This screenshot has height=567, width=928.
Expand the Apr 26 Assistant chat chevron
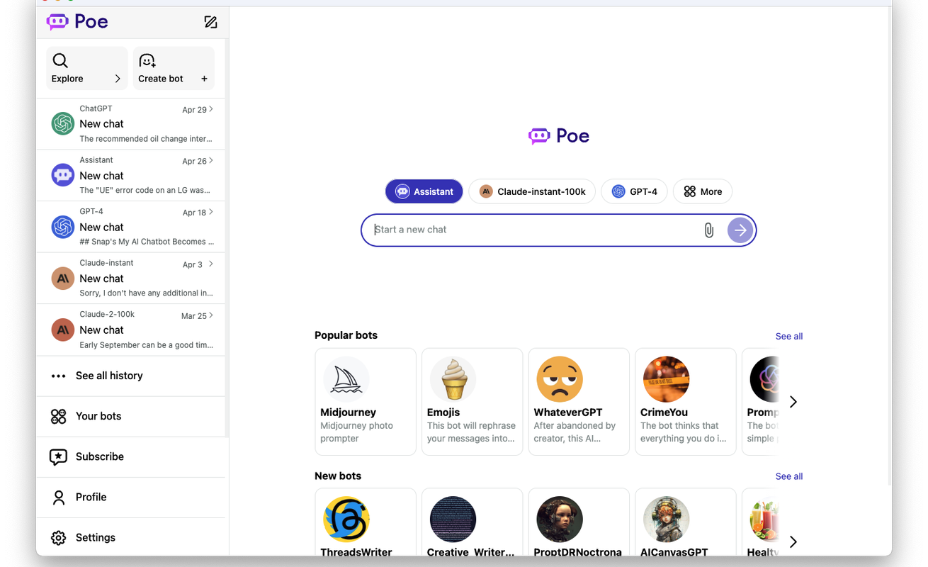pos(211,161)
